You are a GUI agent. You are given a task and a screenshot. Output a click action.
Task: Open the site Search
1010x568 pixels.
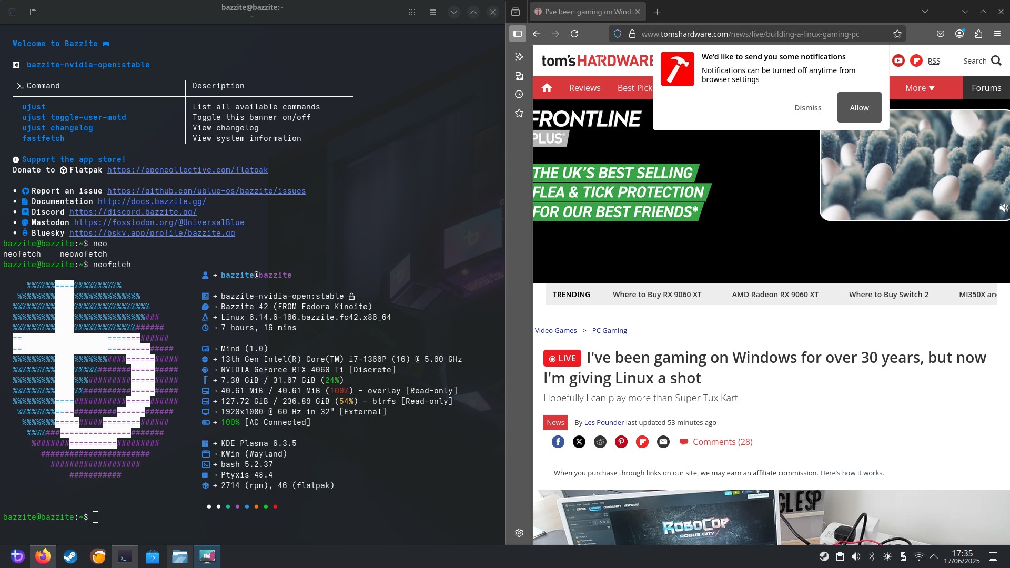(x=982, y=61)
